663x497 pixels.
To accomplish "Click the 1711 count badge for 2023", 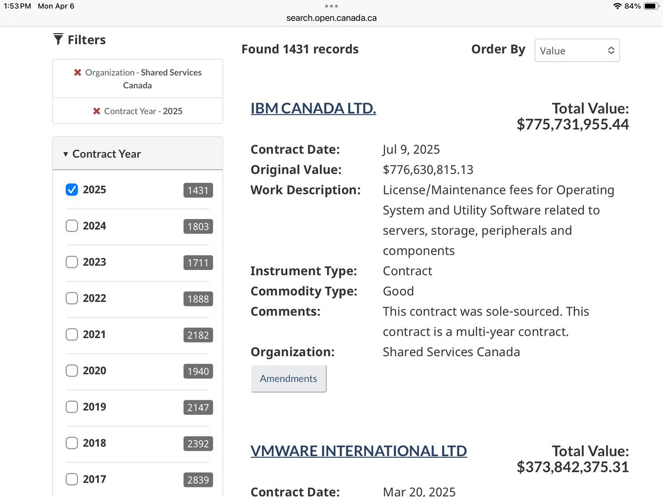I will 198,263.
